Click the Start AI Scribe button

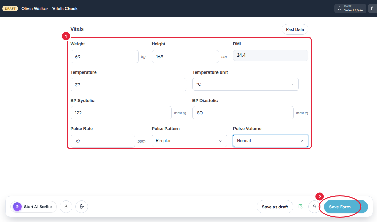click(33, 207)
